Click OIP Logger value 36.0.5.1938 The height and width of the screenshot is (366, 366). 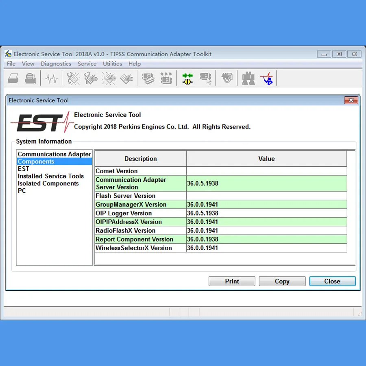[266, 213]
